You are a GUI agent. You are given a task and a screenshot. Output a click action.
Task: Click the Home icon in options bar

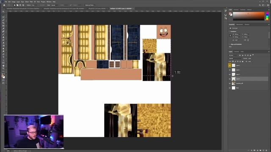coord(4,5)
